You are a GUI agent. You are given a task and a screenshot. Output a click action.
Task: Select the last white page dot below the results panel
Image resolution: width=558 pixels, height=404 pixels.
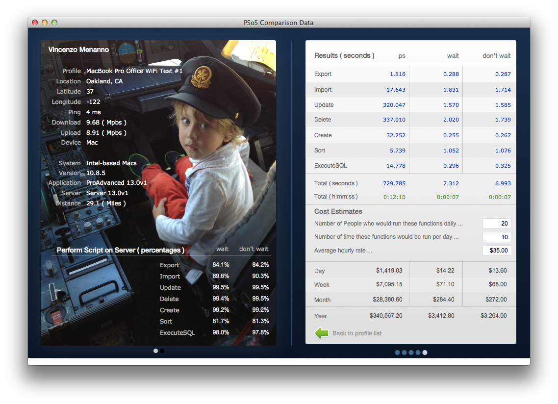click(425, 353)
